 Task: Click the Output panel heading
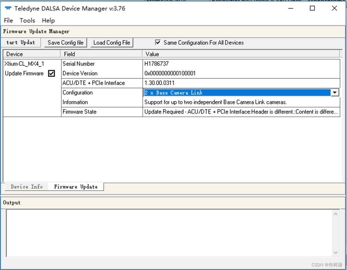(12, 202)
